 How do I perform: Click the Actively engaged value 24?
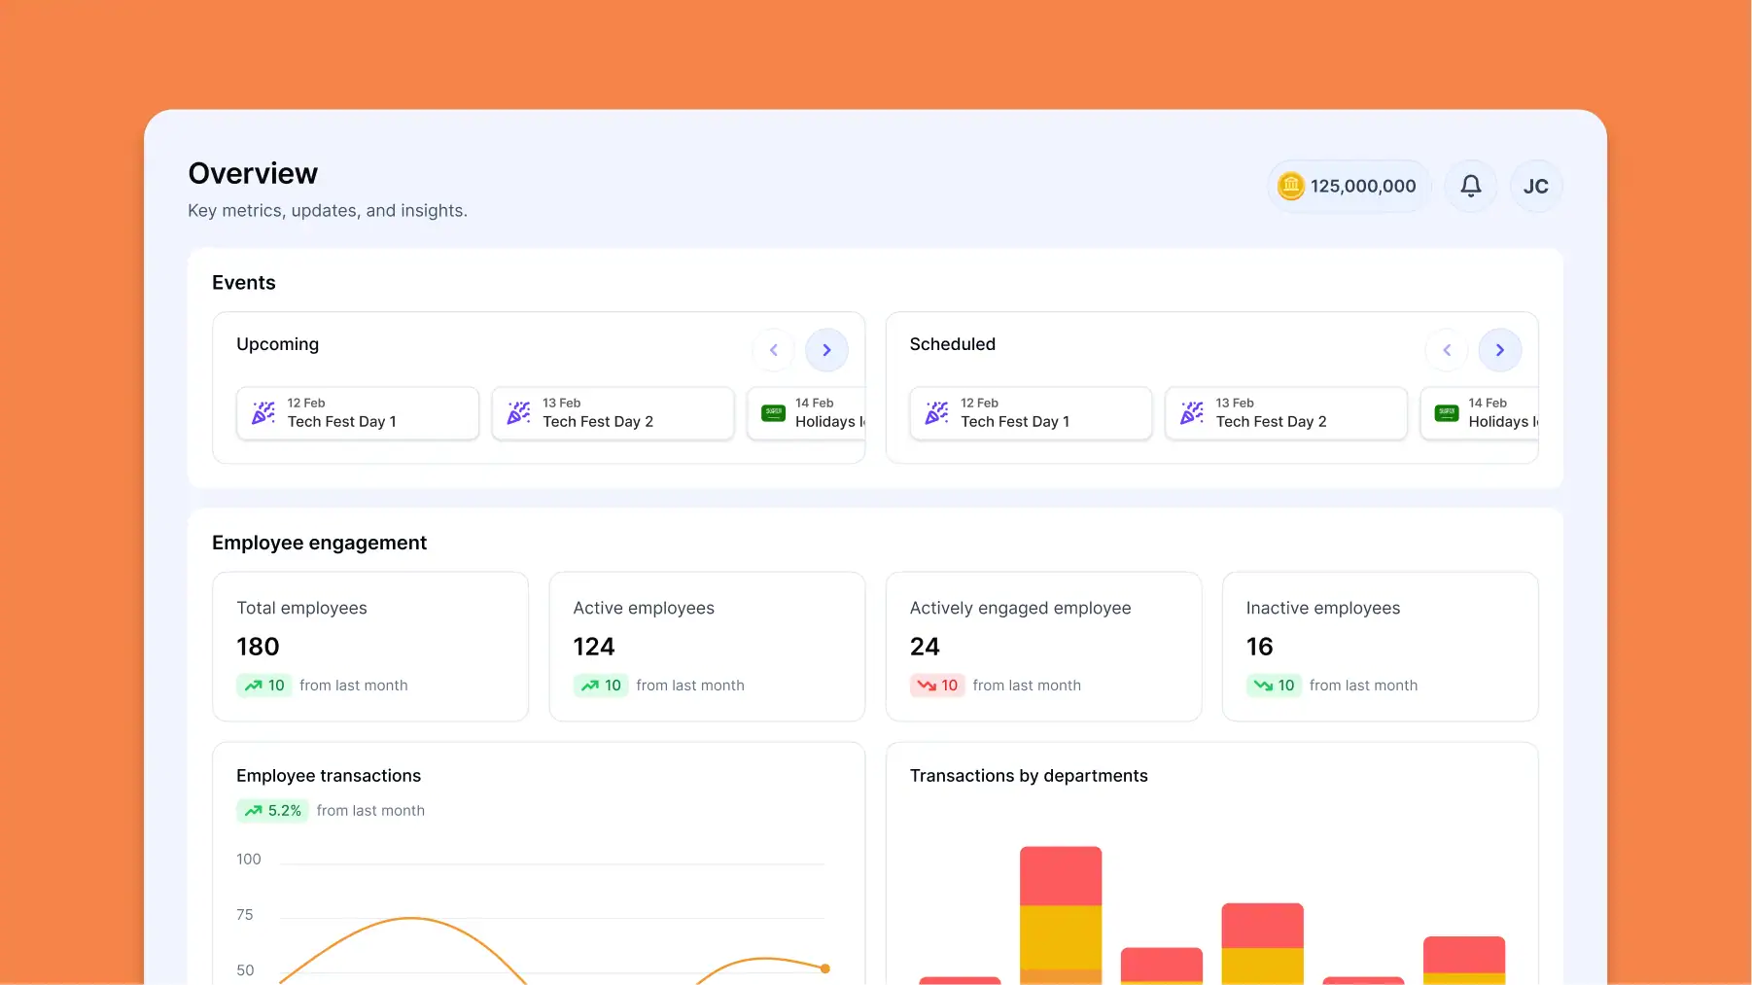pyautogui.click(x=925, y=647)
